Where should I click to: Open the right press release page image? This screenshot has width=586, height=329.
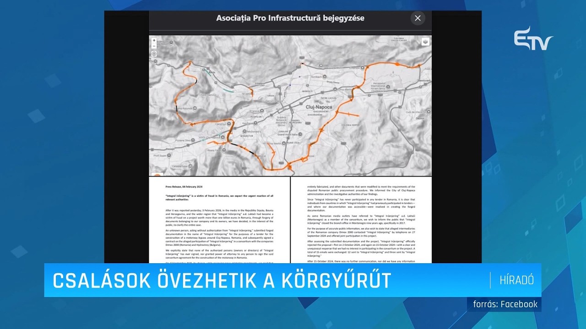(x=362, y=220)
